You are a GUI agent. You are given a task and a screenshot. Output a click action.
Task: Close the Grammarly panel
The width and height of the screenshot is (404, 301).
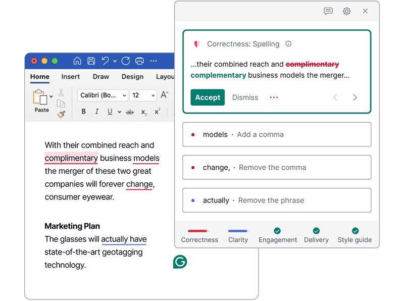(365, 11)
